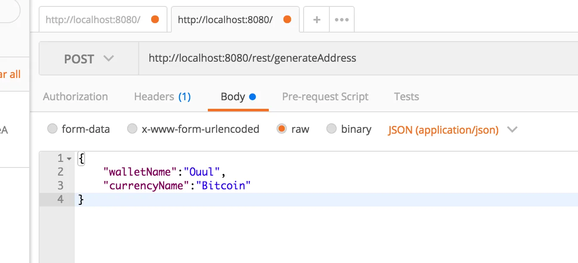Select the x-www-form-urlencoded radio option

(x=132, y=129)
